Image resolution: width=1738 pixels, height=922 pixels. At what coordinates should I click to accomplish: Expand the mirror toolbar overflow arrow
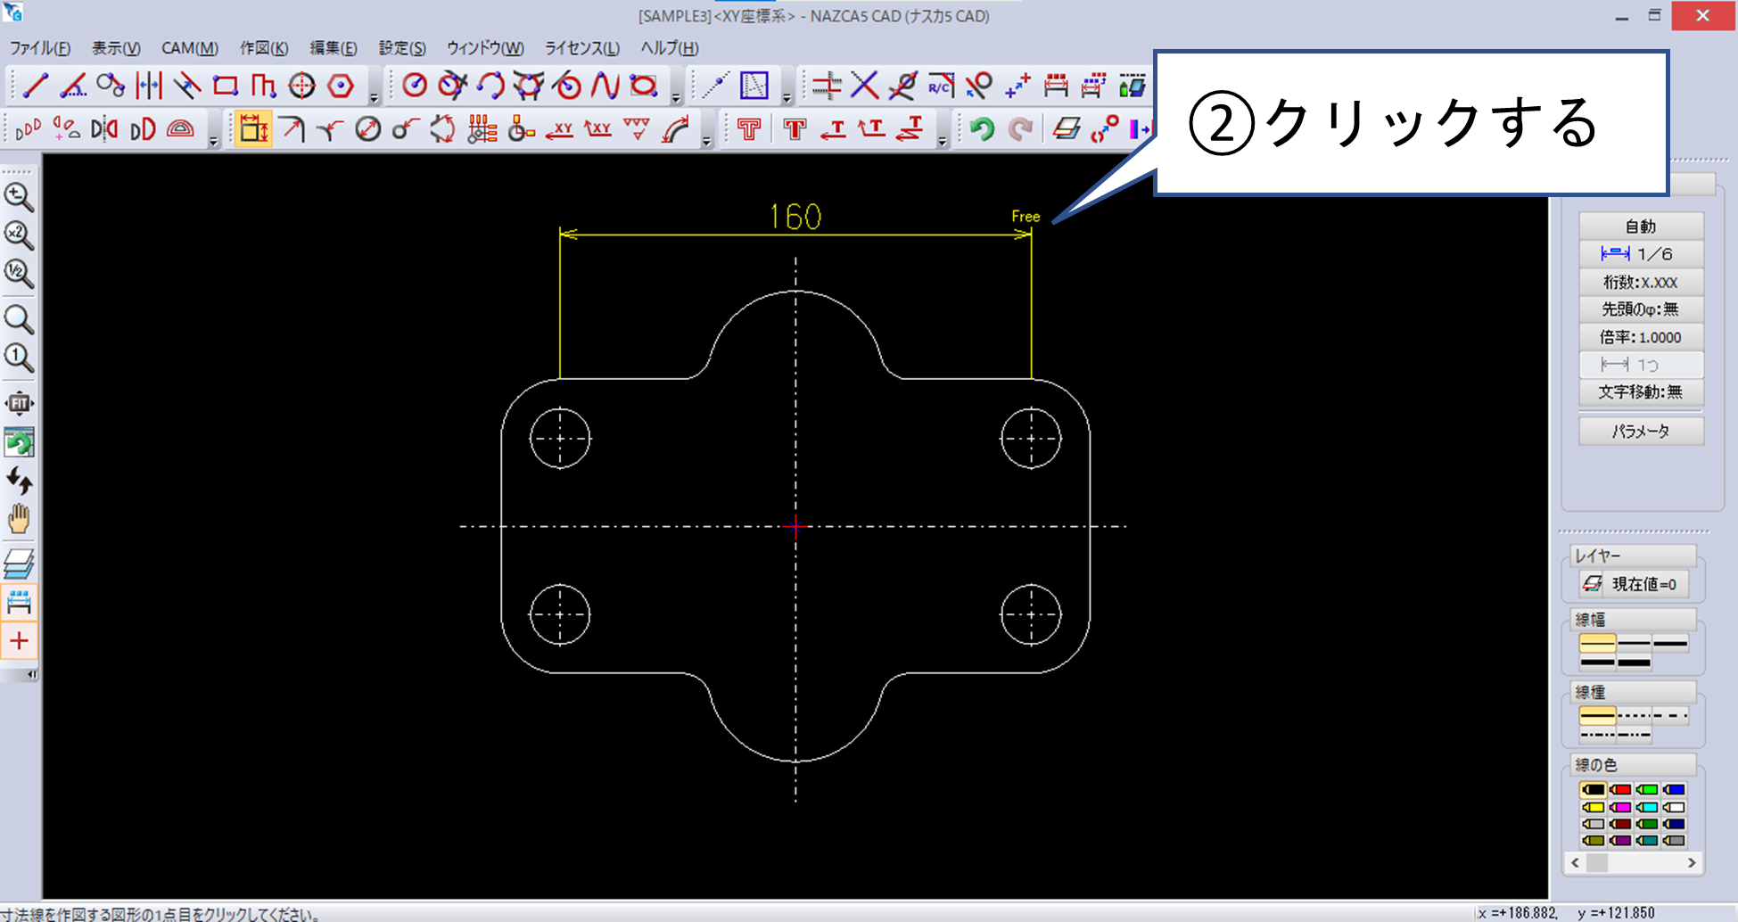214,141
